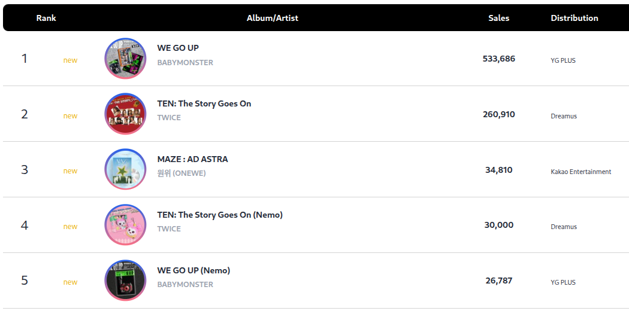Image resolution: width=629 pixels, height=314 pixels.
Task: Click the new badge on rank 3
Action: pos(70,171)
